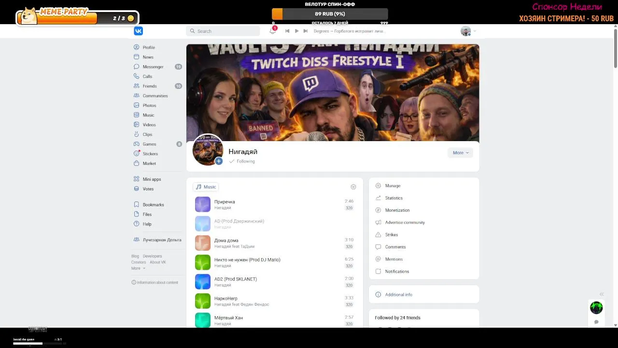Click the Photos sidebar icon
The width and height of the screenshot is (618, 348).
137,105
